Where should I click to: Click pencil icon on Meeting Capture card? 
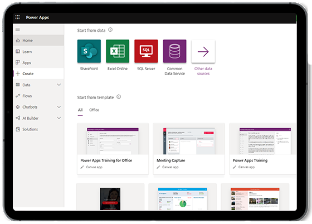point(158,167)
